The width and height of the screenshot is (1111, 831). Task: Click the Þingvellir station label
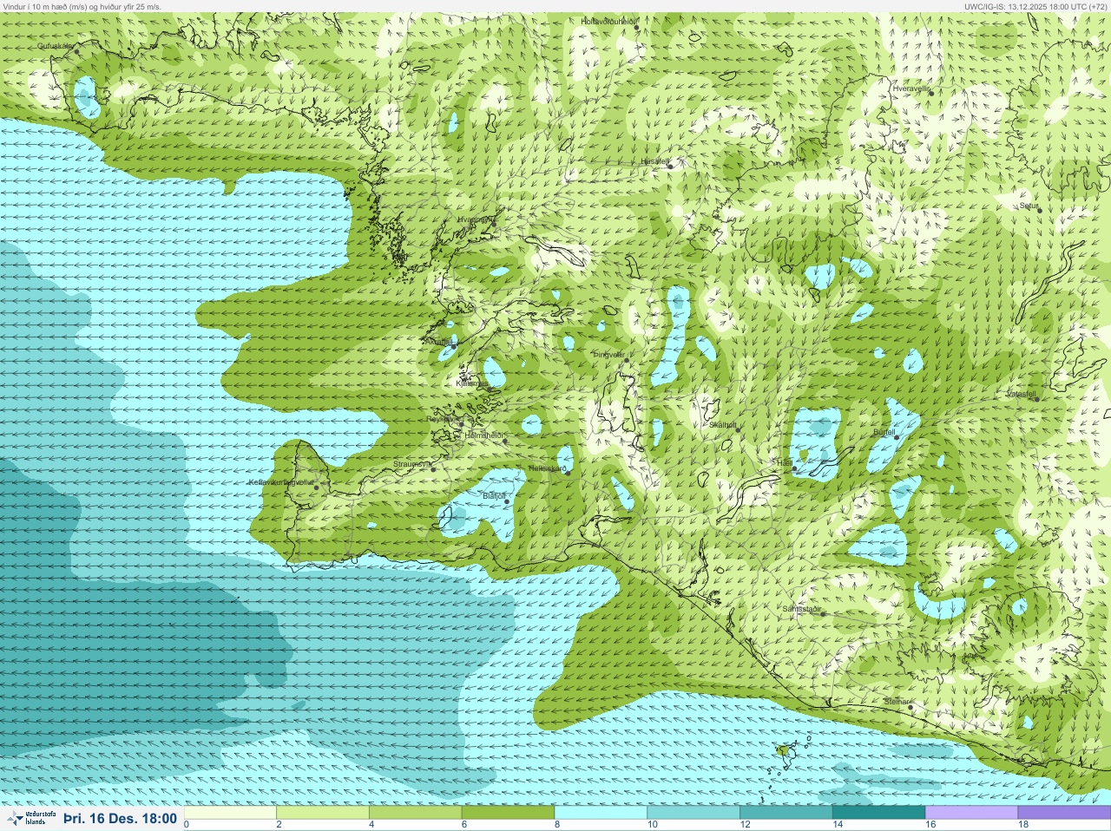(x=608, y=354)
